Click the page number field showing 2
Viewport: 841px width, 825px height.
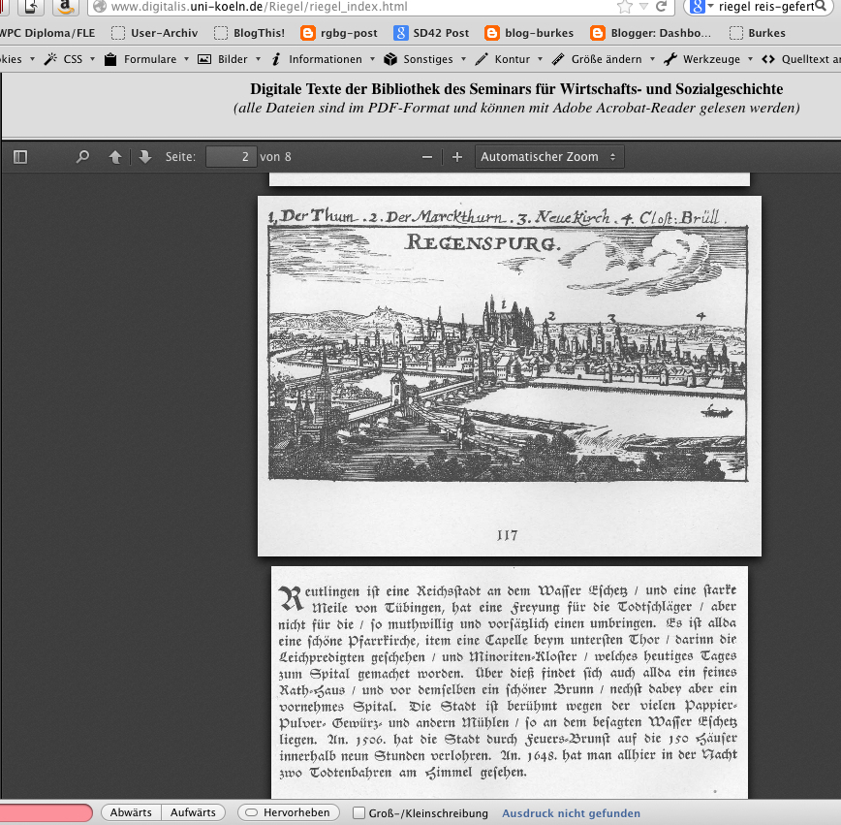[x=232, y=157]
